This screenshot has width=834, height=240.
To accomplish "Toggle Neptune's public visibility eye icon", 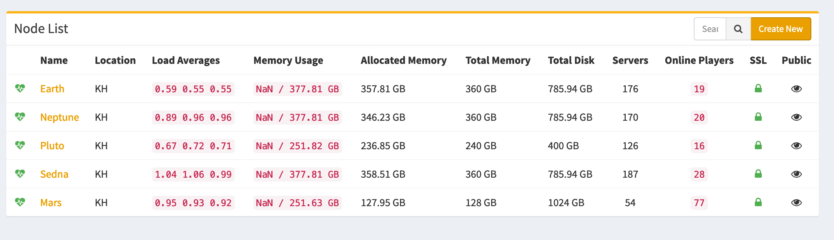I will (796, 117).
